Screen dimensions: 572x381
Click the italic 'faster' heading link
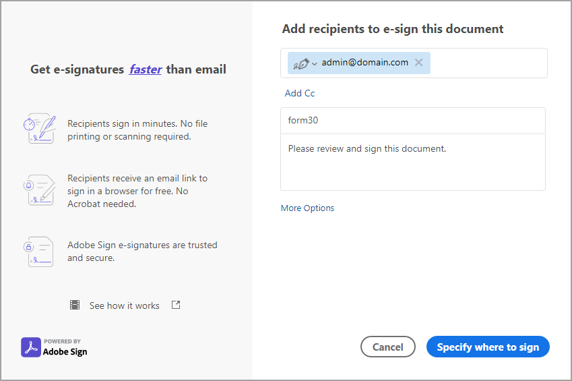click(146, 69)
